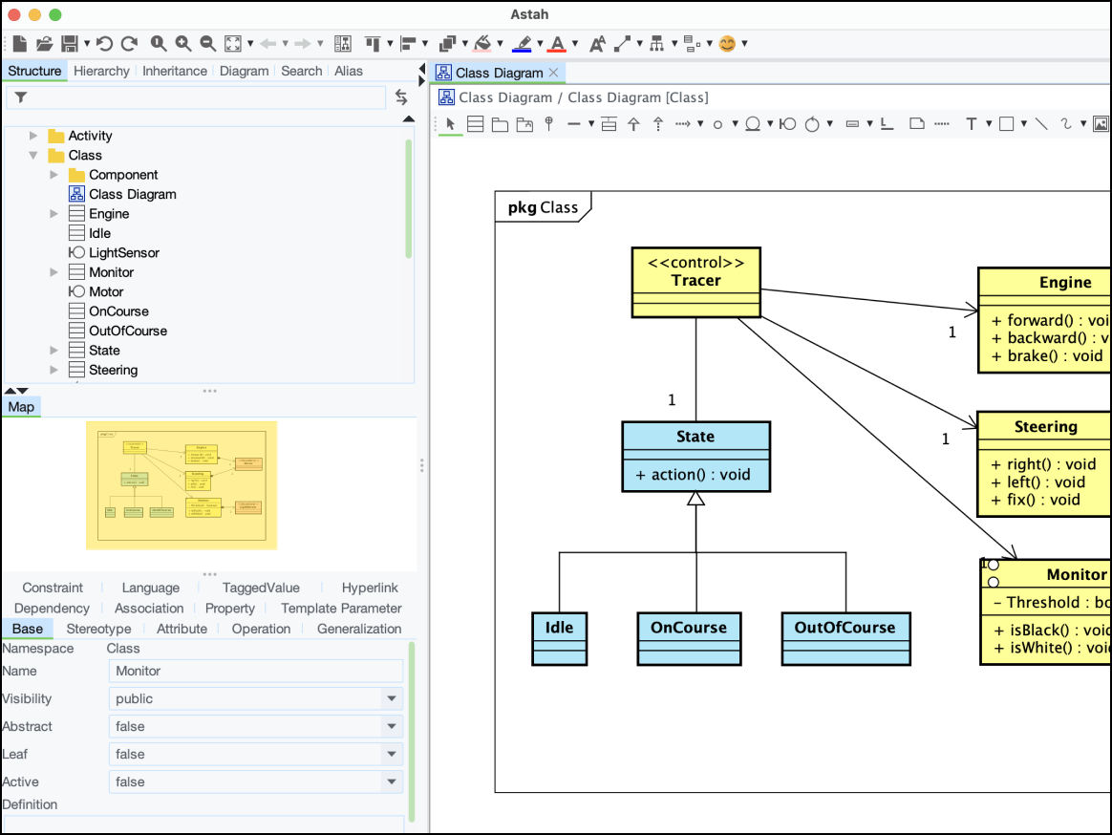Select the Package tool in diagram toolbar

(500, 125)
